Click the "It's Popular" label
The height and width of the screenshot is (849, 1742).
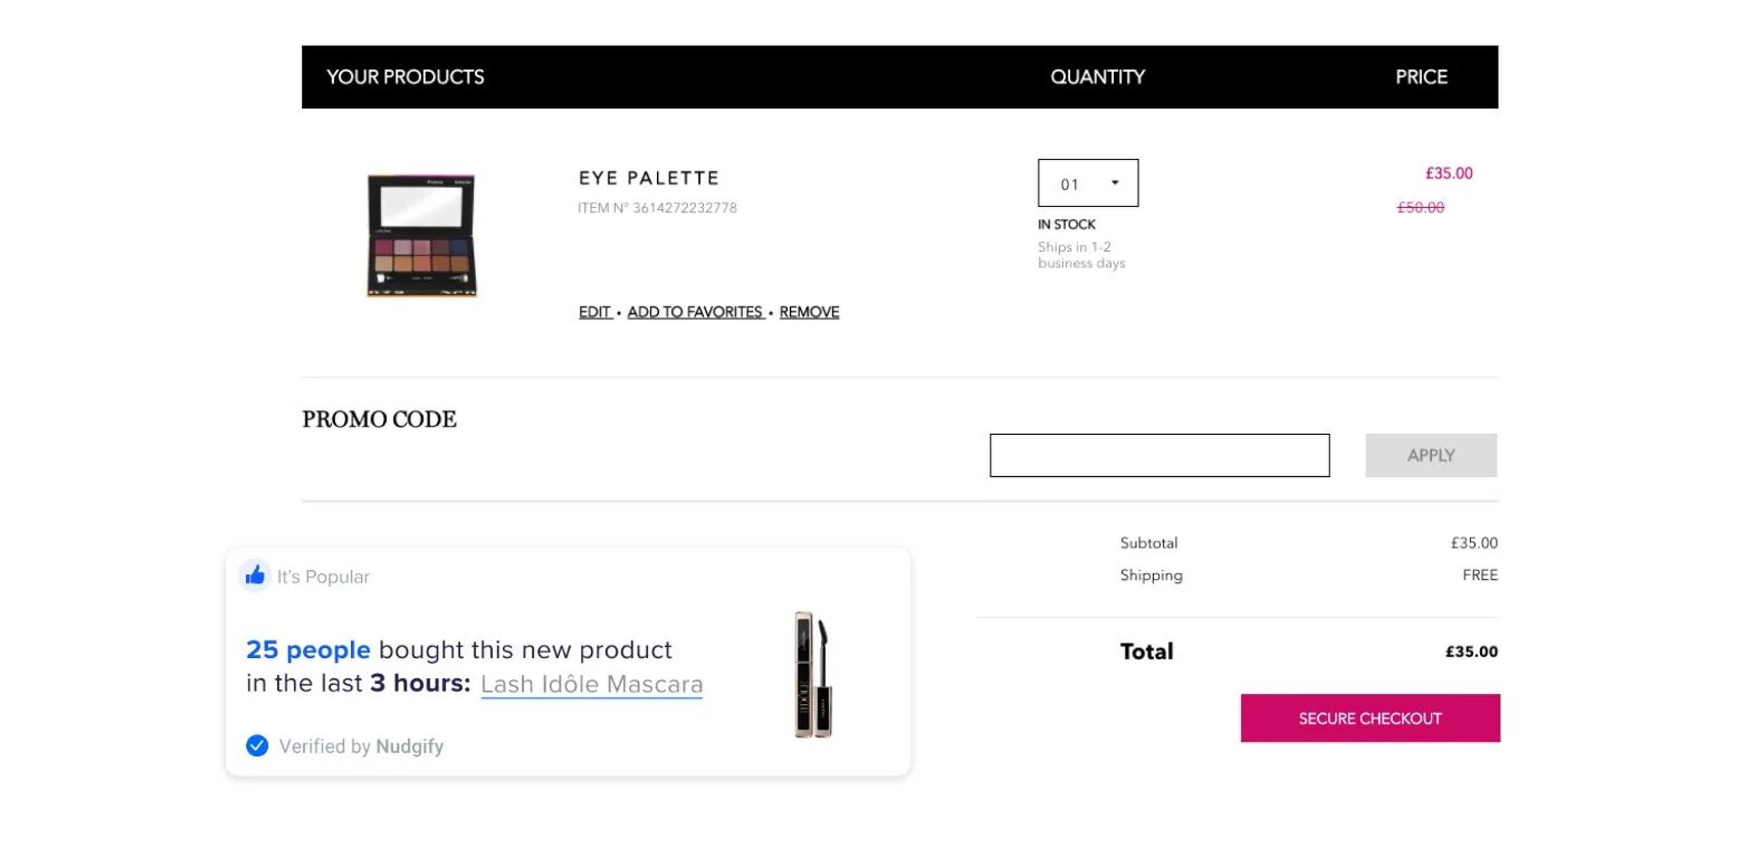click(323, 576)
